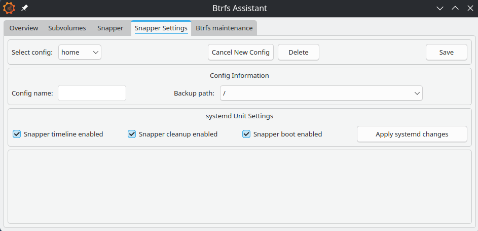Click the systemd Unit Settings heading
The image size is (478, 231).
pos(239,116)
